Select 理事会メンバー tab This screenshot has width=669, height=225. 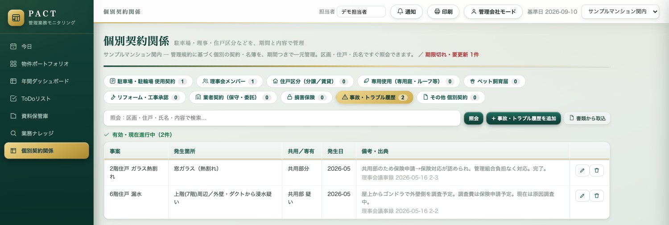click(x=229, y=82)
